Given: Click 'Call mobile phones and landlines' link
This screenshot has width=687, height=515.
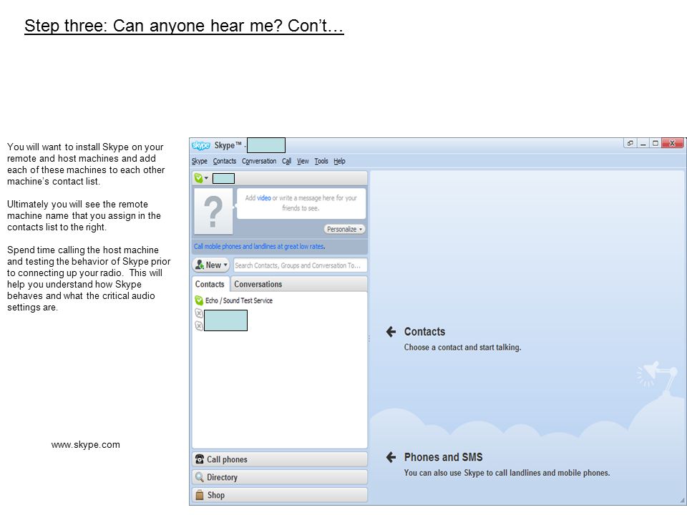Looking at the screenshot, I should coord(259,247).
